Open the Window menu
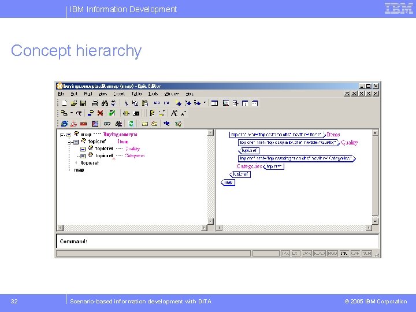Screen dimensions: 416x312 click(x=172, y=94)
